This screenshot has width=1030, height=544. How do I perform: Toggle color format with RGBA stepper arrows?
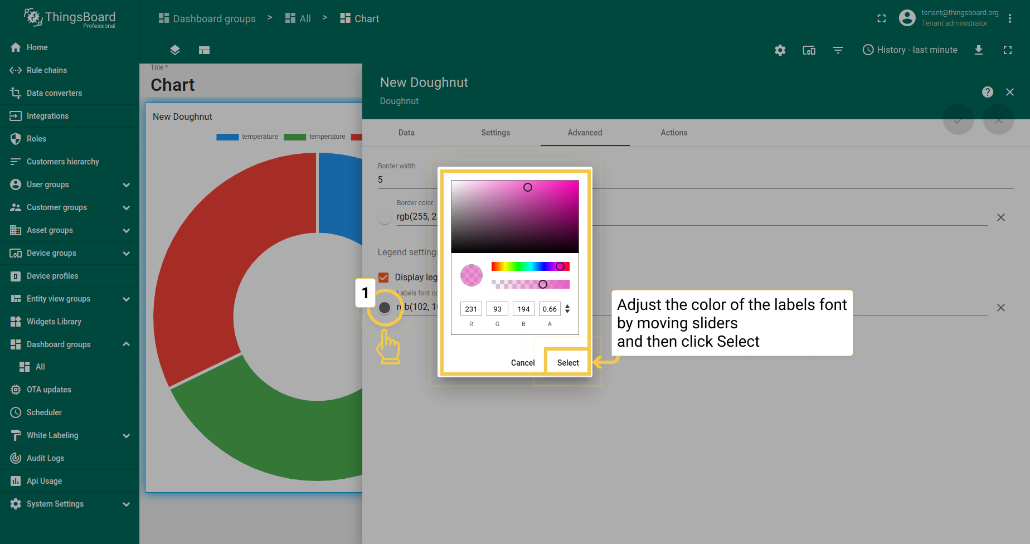567,309
